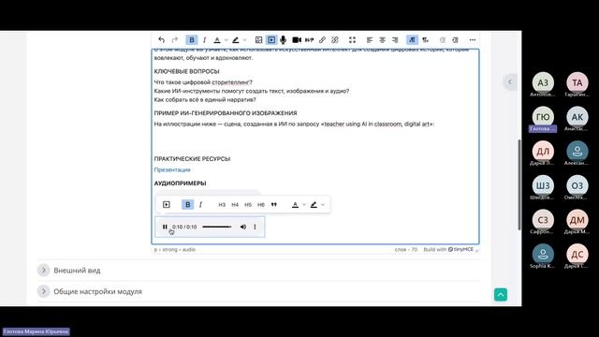Open the multimedia insert tool in main toolbar
The width and height of the screenshot is (599, 337).
coord(271,39)
